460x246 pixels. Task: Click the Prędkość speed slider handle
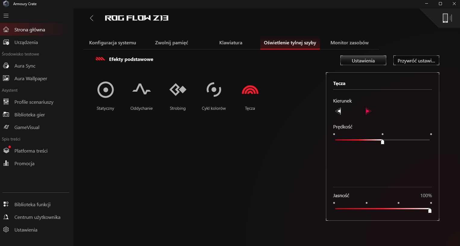point(382,142)
